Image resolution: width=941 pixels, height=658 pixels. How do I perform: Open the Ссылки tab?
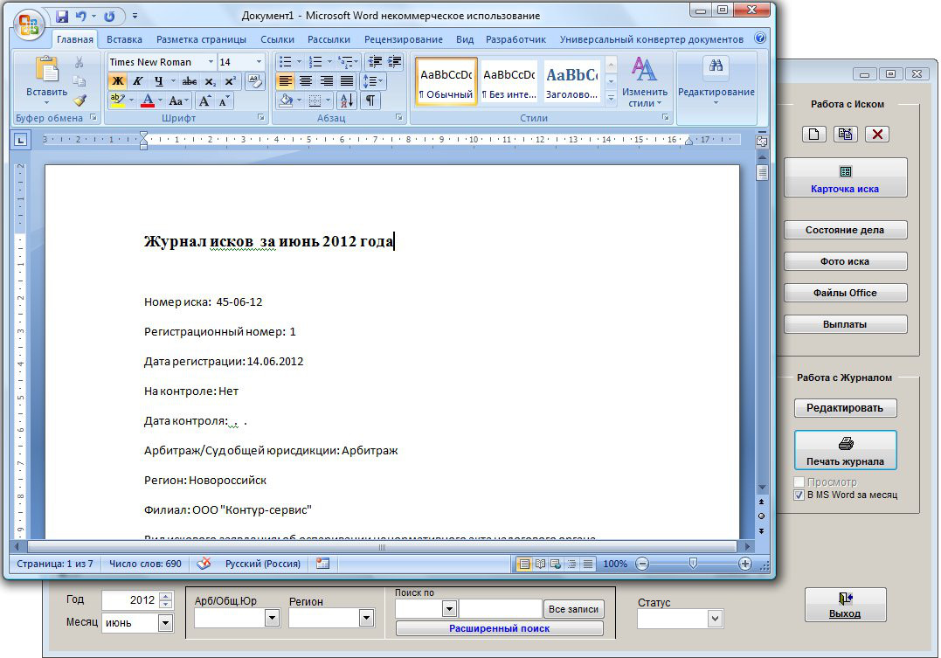pyautogui.click(x=277, y=39)
